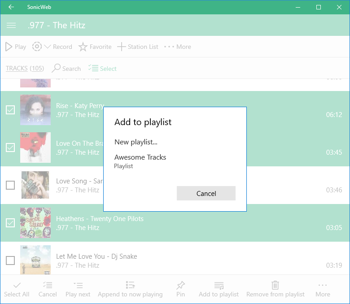Image resolution: width=350 pixels, height=304 pixels.
Task: Choose New playlist... in the dialog
Action: coord(136,142)
